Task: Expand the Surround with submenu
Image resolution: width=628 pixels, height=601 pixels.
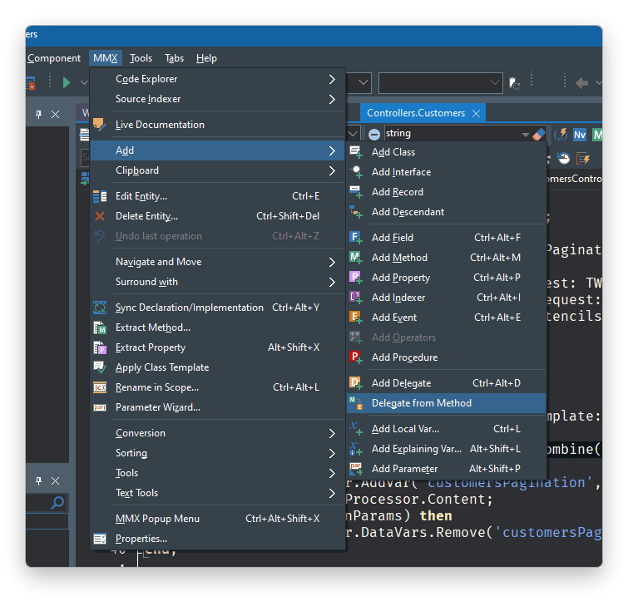Action: pyautogui.click(x=217, y=282)
